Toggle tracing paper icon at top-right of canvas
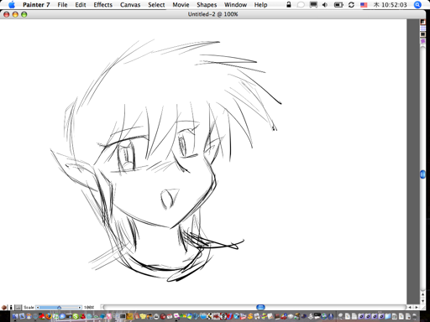Viewport: 430px width, 322px height. (x=422, y=22)
